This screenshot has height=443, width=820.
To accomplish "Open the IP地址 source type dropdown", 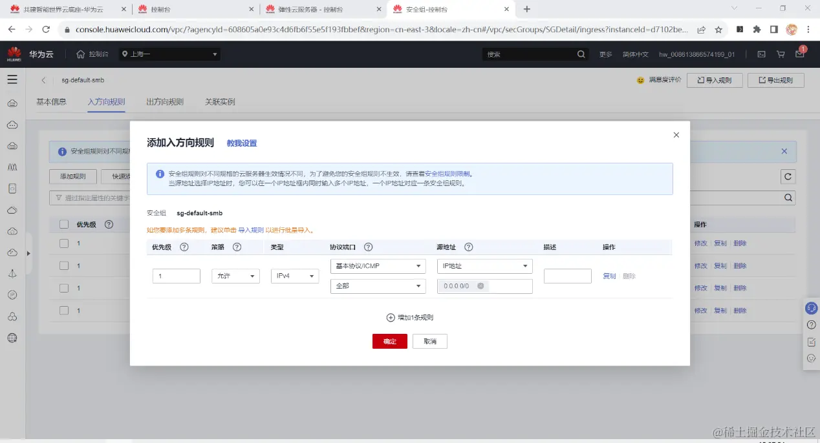I will (485, 266).
